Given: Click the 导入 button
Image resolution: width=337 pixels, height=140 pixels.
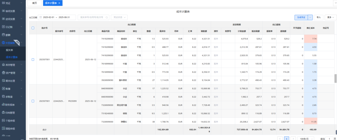Looking at the screenshot, I should pyautogui.click(x=318, y=17).
